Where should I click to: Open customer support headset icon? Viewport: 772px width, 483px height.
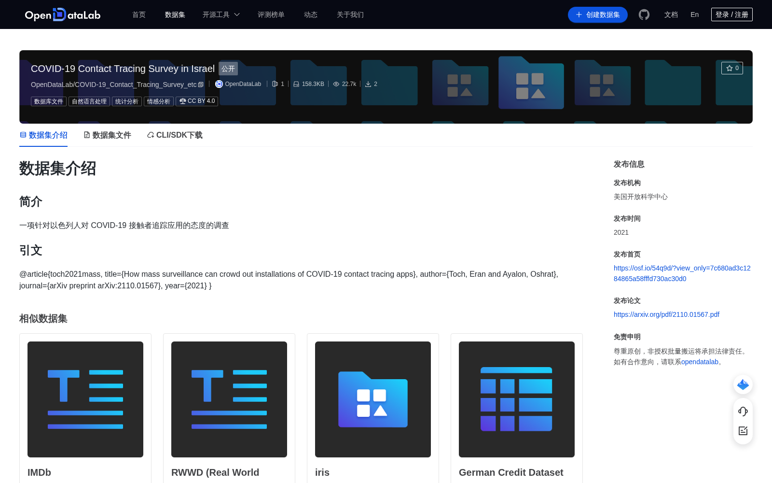[743, 412]
